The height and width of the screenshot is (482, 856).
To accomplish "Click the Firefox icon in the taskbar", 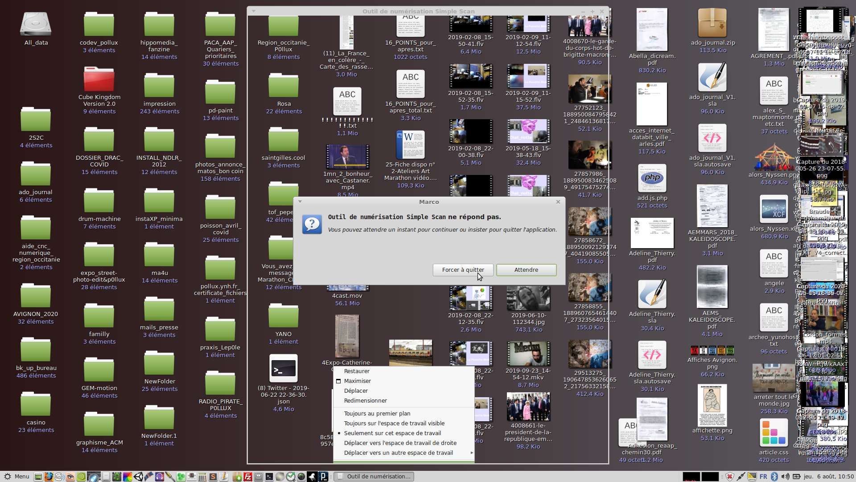I will pos(49,477).
